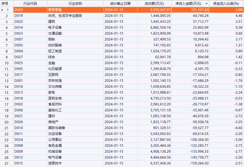Click the 医药生物 industry name cell
Image resolution: width=244 pixels, height=167 pixels.
coord(55,98)
